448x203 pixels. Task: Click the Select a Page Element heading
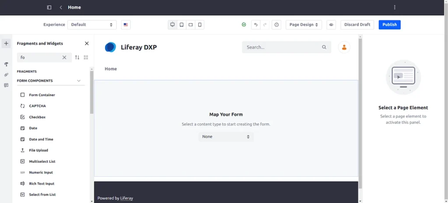[x=403, y=108]
